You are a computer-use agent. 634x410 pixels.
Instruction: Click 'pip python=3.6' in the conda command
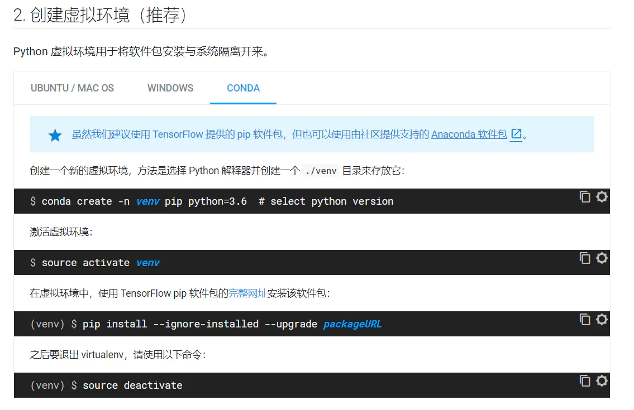(206, 201)
